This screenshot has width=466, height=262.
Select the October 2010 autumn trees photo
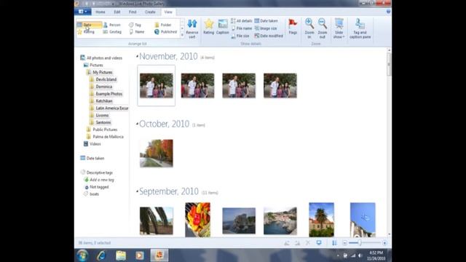point(157,154)
